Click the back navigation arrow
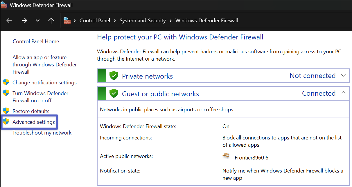This screenshot has width=352, height=187. pos(9,21)
